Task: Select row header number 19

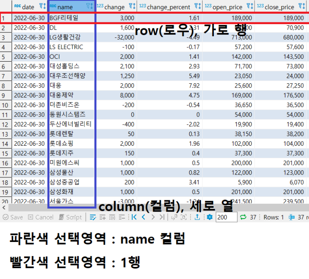Action: click(x=6, y=192)
